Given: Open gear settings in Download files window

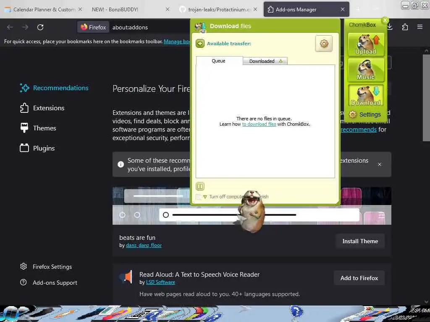Looking at the screenshot, I should (324, 44).
